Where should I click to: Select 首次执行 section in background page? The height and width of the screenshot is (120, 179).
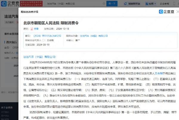click(11, 42)
